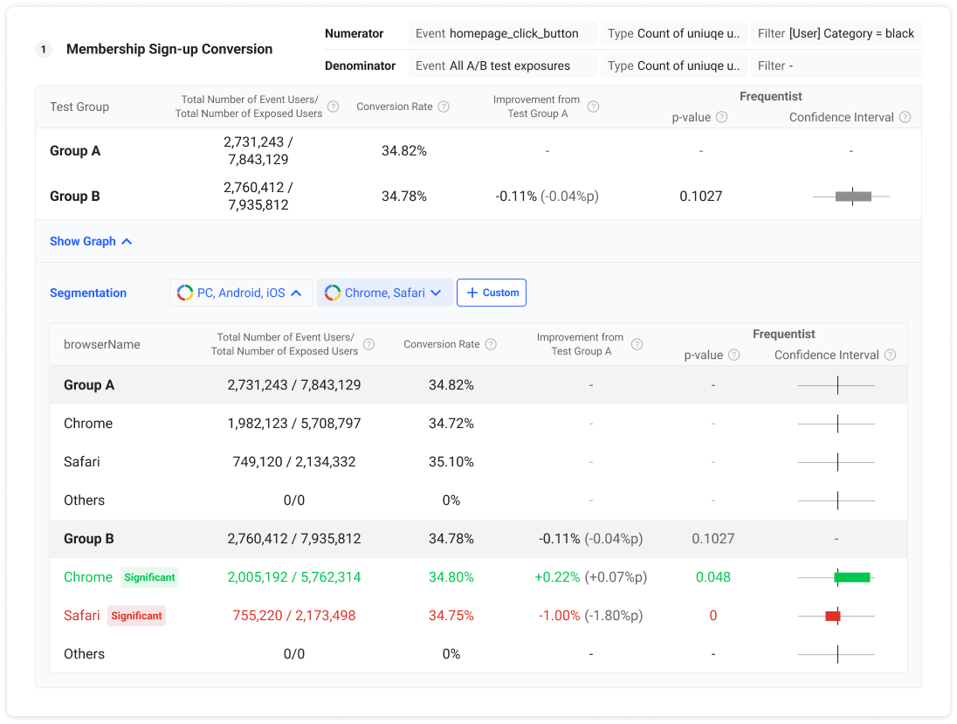Click top Frequentist header
Image resolution: width=957 pixels, height=724 pixels.
pos(771,96)
